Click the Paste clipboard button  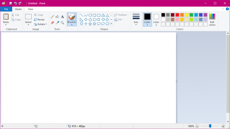pos(6,17)
